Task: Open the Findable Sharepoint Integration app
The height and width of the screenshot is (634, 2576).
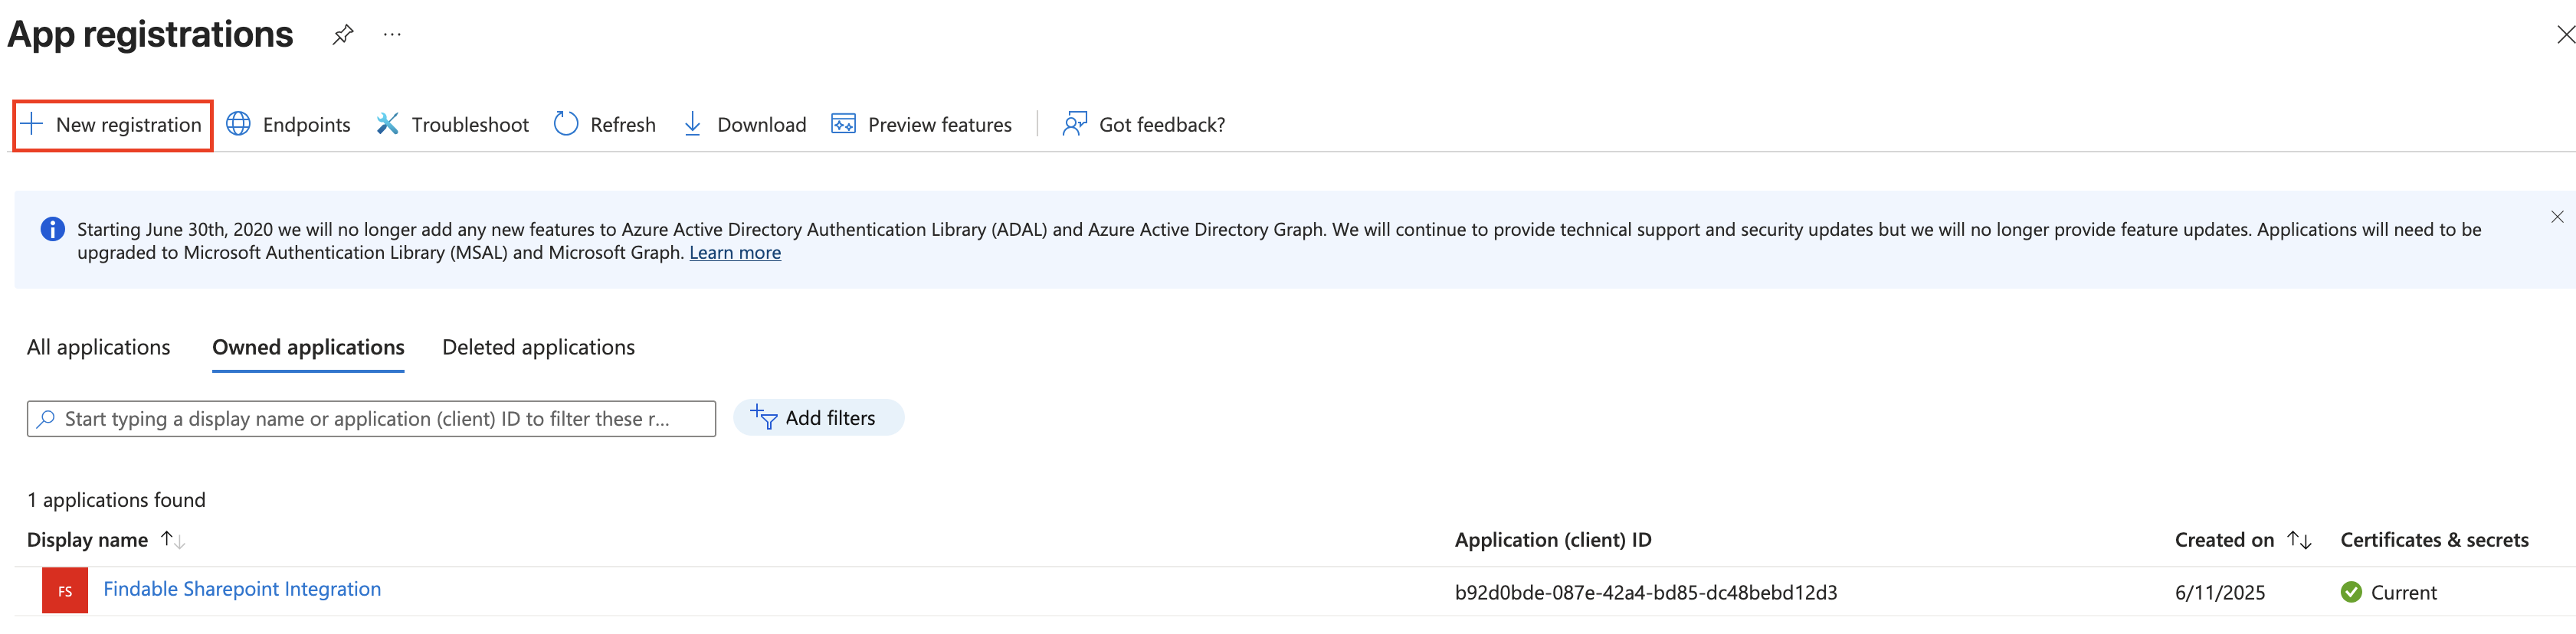Action: 242,589
